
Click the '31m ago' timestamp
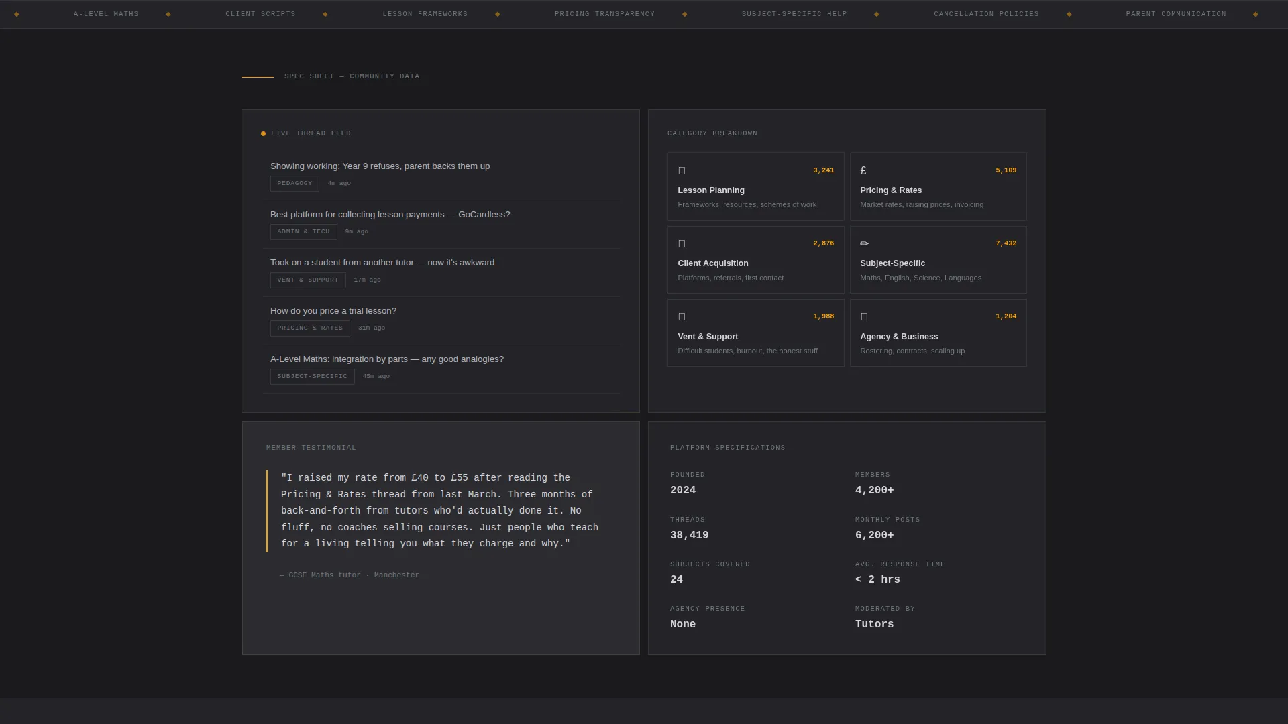click(371, 328)
